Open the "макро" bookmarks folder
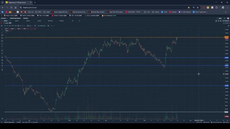The width and height of the screenshot is (230, 129). [x=156, y=12]
